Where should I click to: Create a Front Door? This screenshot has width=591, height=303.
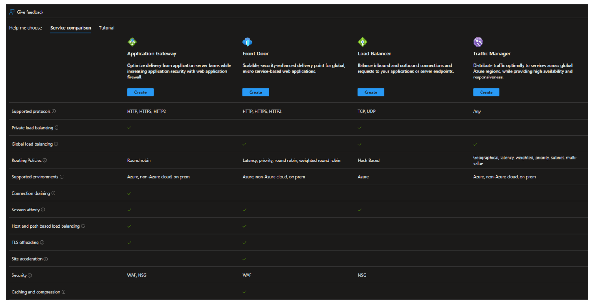[x=255, y=92]
